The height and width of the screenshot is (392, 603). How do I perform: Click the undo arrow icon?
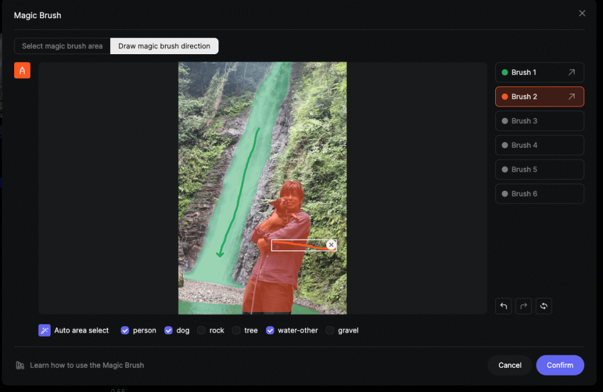tap(503, 306)
